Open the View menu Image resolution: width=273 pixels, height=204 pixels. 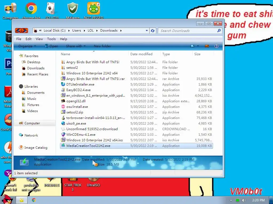coord(39,39)
